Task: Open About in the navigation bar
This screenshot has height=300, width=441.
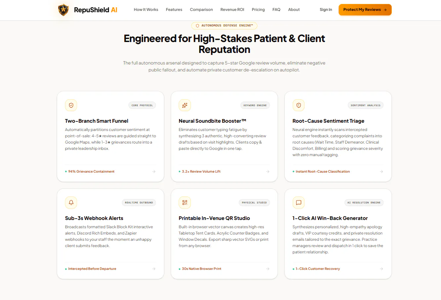Action: 294,10
